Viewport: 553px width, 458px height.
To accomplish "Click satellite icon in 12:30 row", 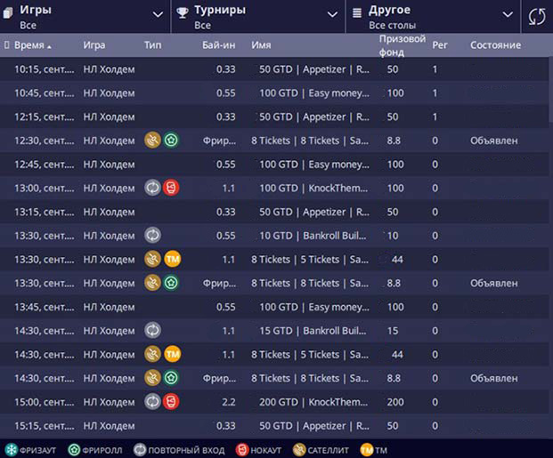I will point(152,141).
